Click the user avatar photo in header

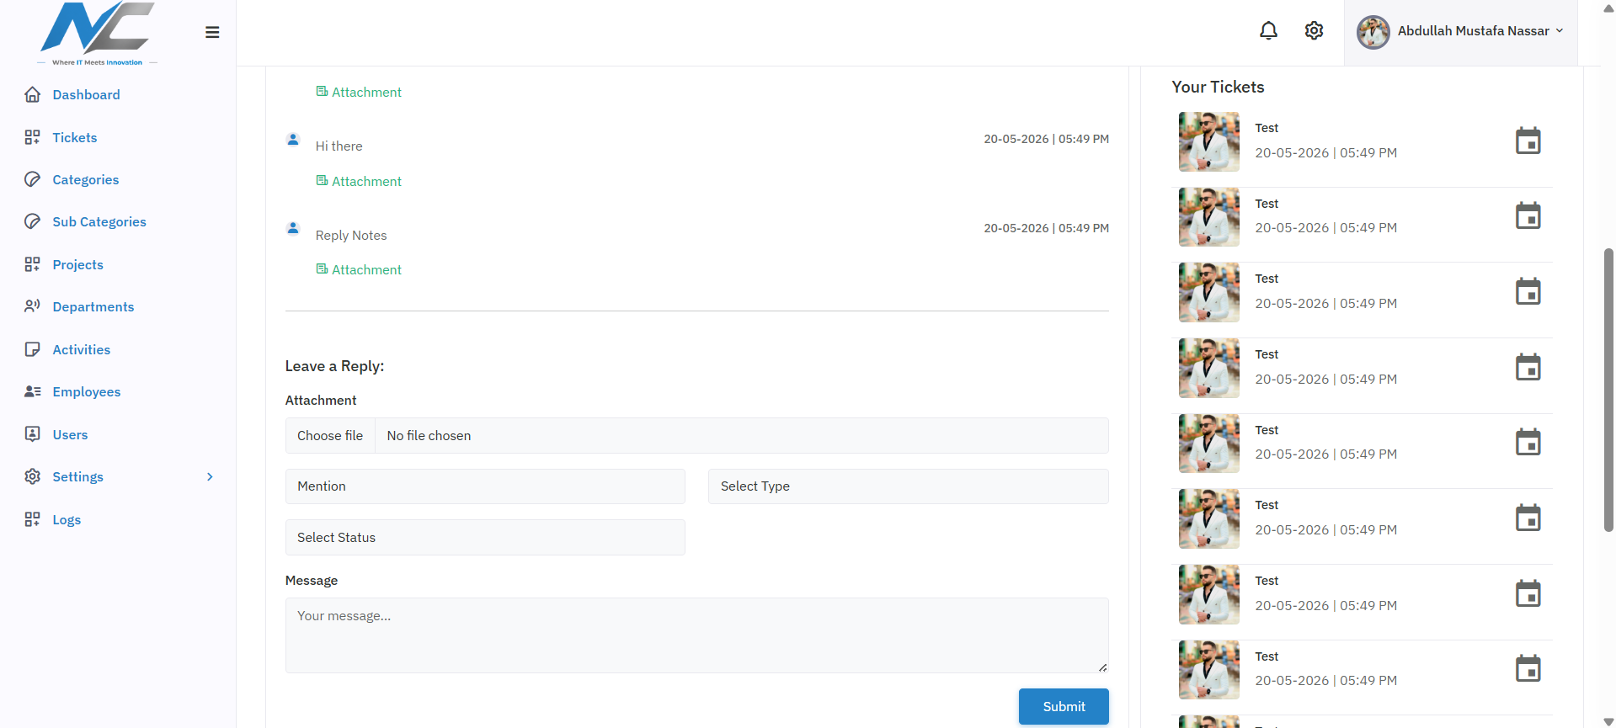coord(1373,32)
